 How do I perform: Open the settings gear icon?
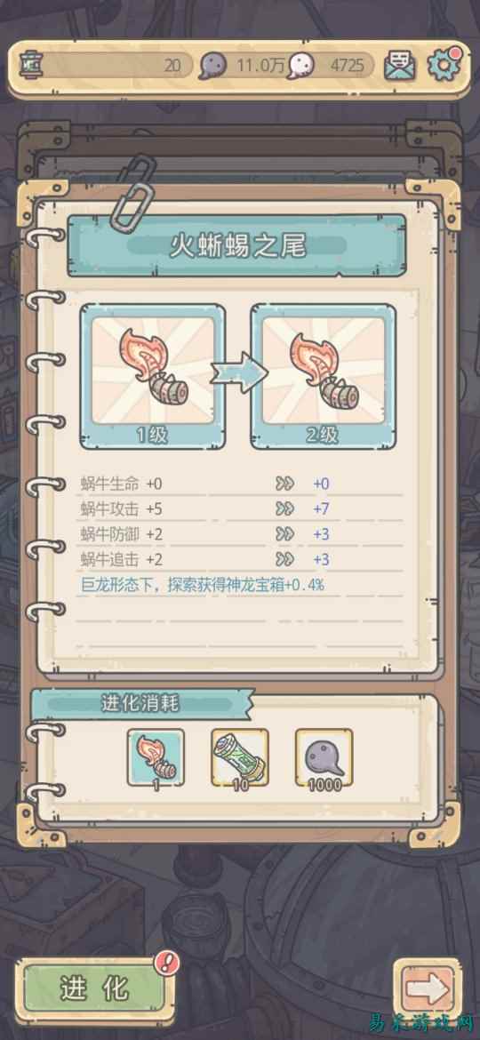pyautogui.click(x=443, y=65)
